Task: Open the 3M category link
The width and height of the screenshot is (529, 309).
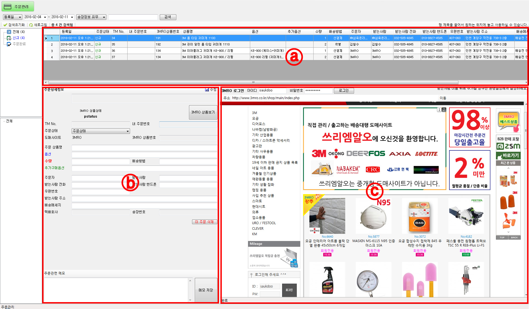Action: [x=254, y=113]
